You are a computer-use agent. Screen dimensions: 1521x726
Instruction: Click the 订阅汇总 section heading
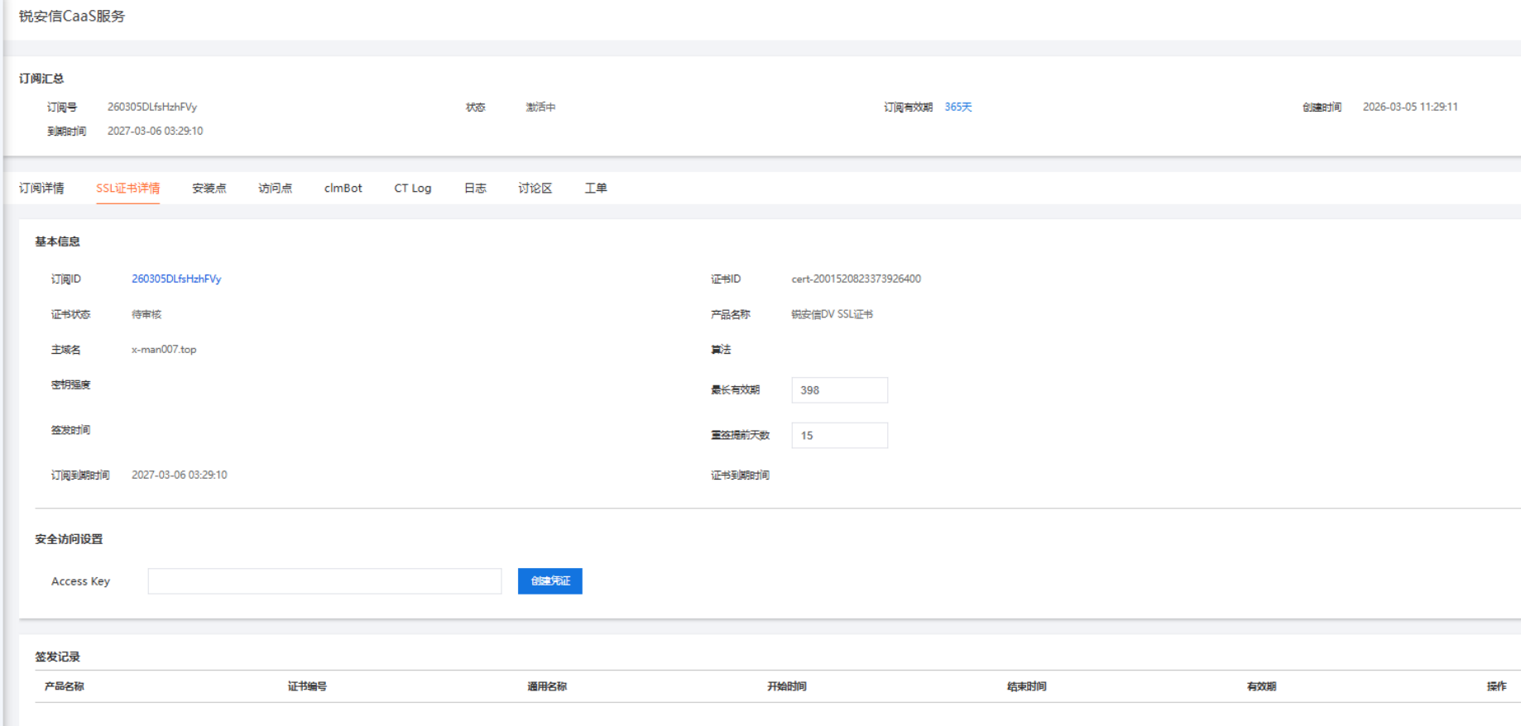tap(41, 79)
